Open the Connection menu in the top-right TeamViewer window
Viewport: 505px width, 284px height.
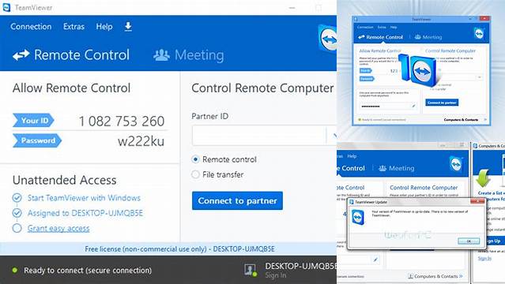365,28
